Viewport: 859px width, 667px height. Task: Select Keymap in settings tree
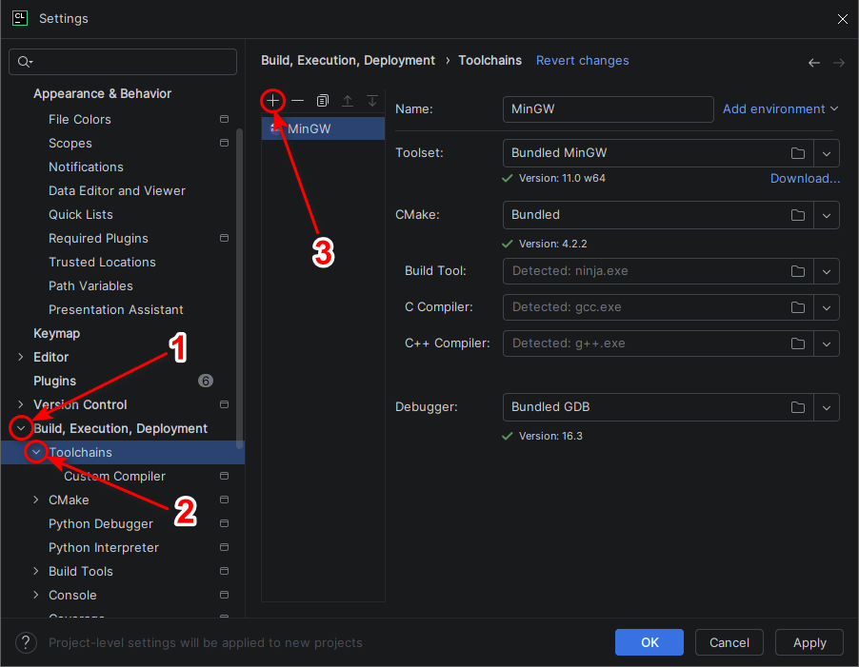click(57, 333)
